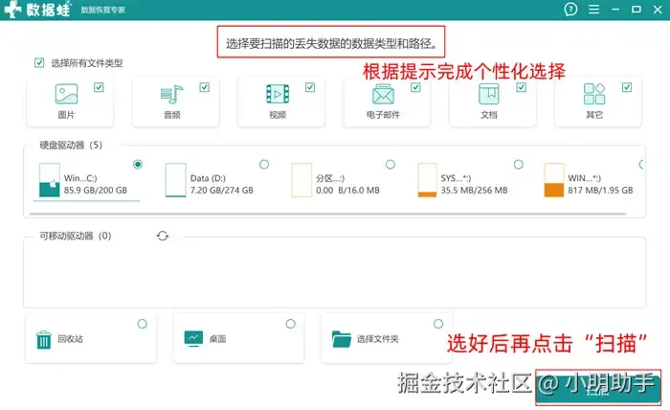Click the 电子邮件 envelope icon

(x=383, y=94)
